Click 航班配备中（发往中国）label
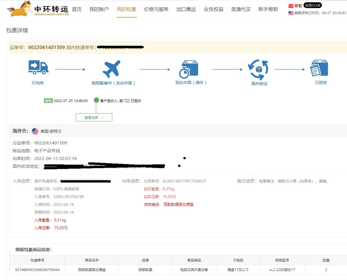347x280 pixels. pyautogui.click(x=113, y=83)
